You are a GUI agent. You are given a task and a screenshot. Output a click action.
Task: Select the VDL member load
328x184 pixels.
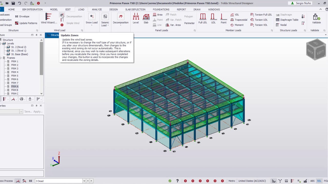[234, 15]
